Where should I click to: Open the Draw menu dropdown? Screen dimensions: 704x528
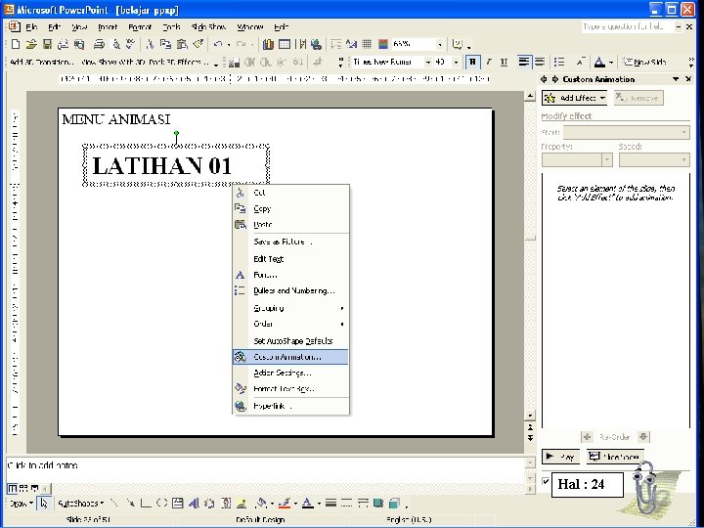tap(22, 504)
